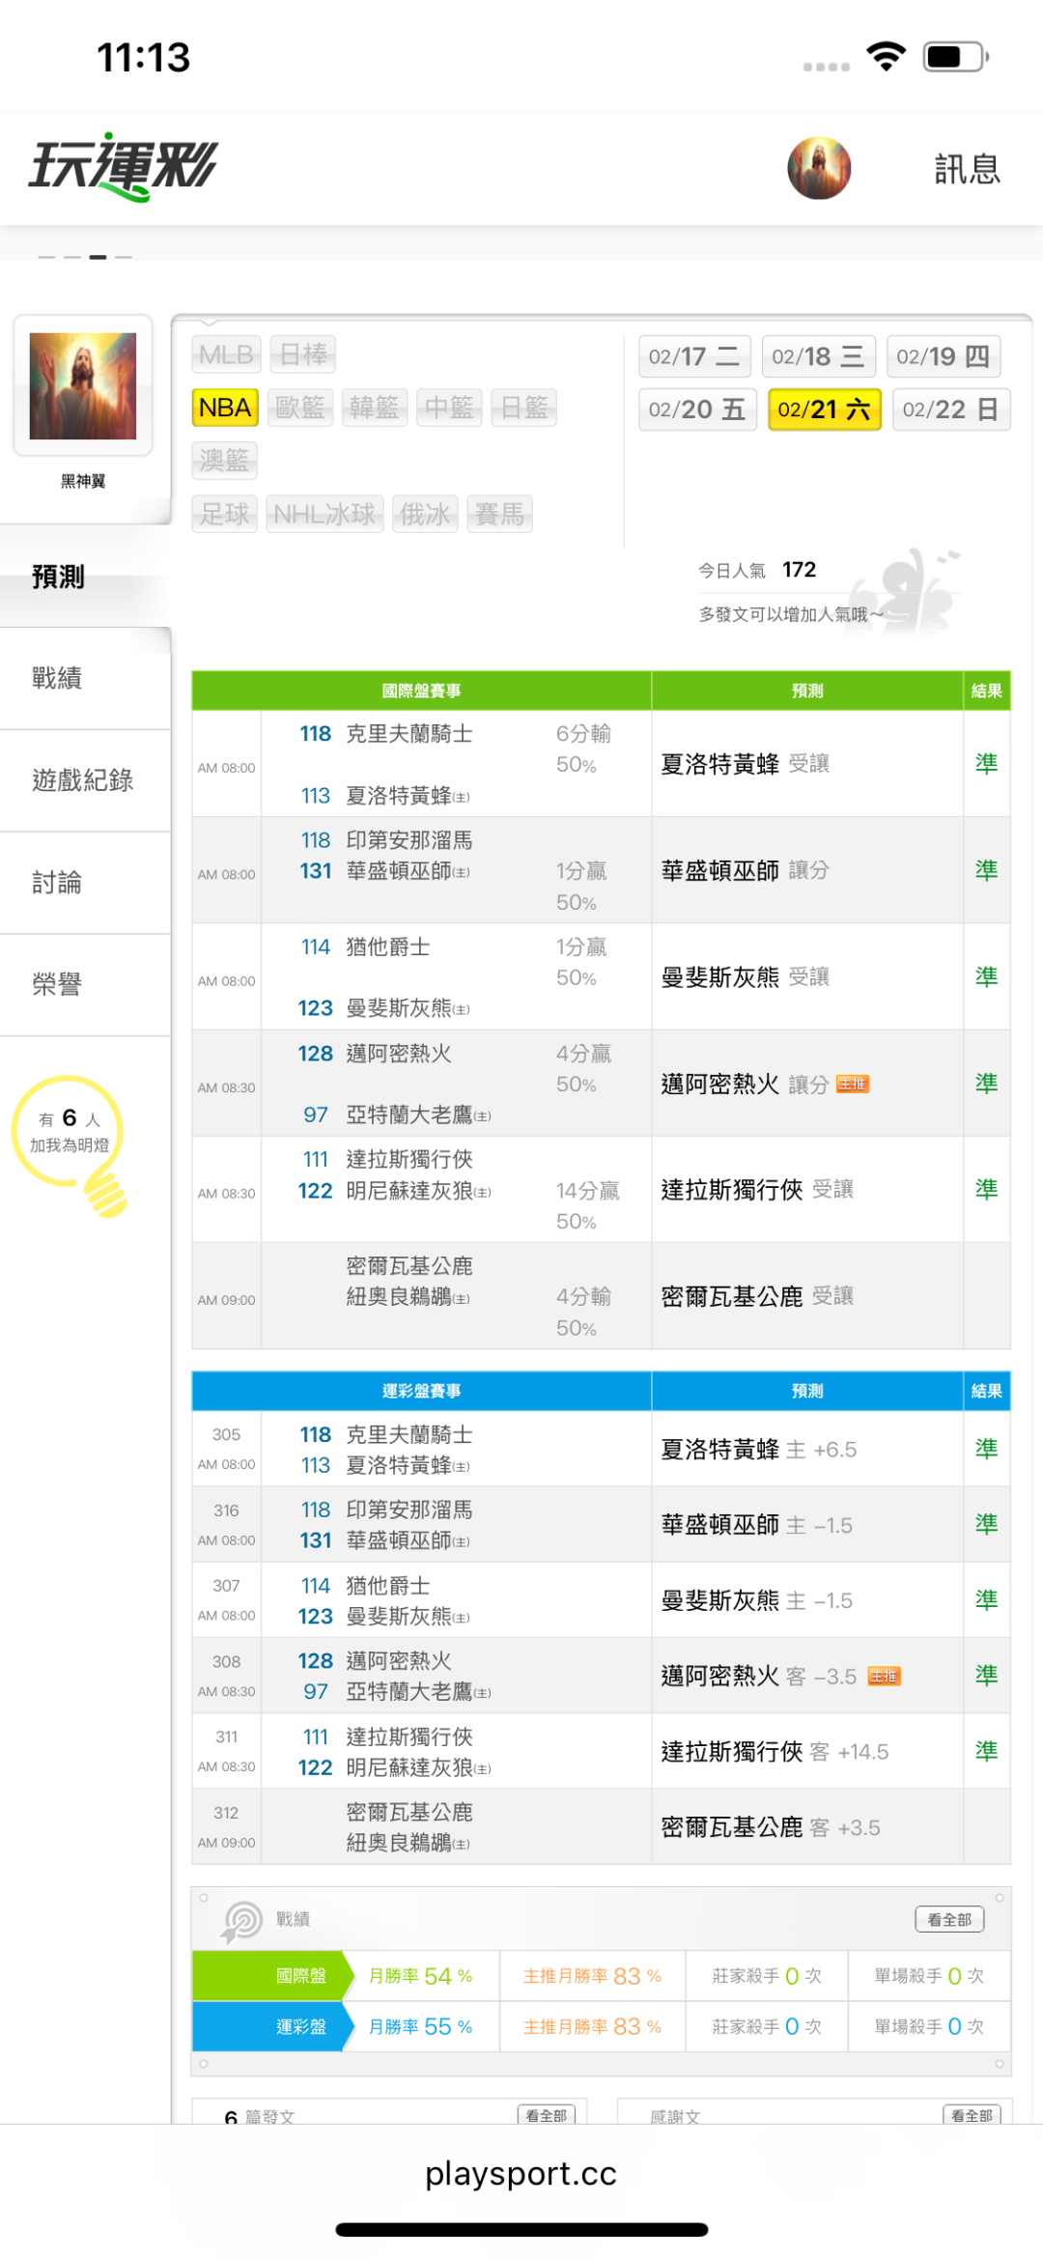Click 看全部 button in 戰績 panel
This screenshot has width=1043, height=2259.
949,1919
